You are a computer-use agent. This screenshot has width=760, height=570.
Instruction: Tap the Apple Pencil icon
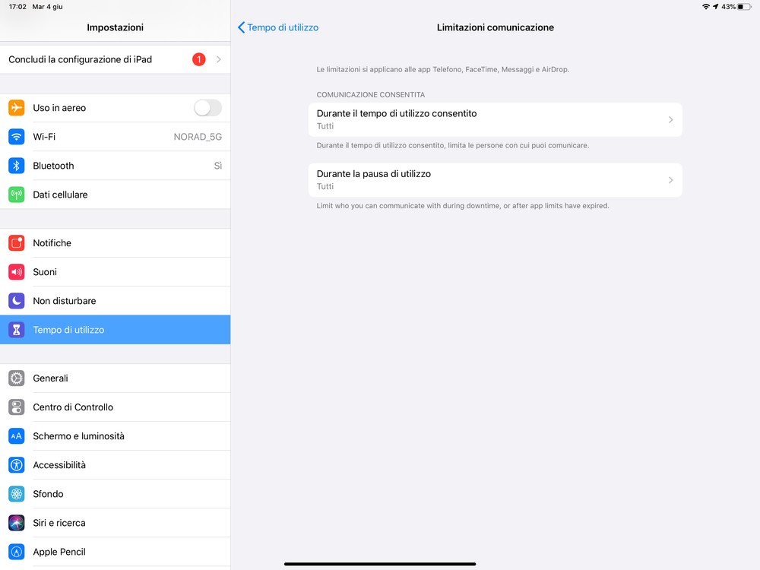17,552
